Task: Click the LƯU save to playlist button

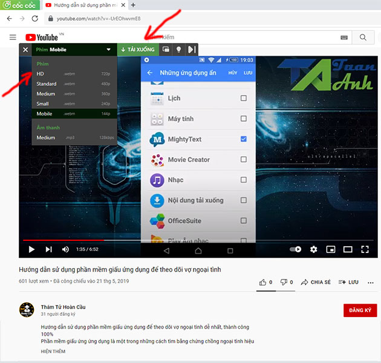Action: (x=348, y=283)
